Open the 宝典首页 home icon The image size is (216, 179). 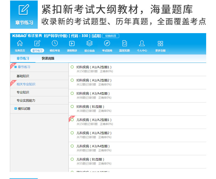coord(20,43)
